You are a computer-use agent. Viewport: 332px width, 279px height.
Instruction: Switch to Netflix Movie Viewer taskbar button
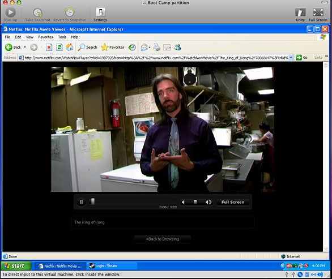tap(61, 266)
